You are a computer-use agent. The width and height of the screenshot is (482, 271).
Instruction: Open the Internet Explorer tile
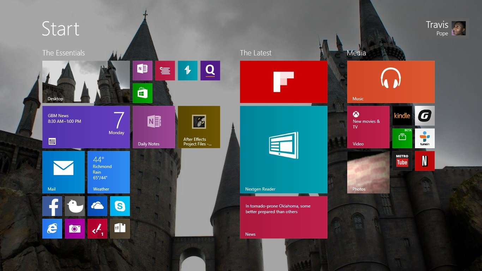(52, 229)
